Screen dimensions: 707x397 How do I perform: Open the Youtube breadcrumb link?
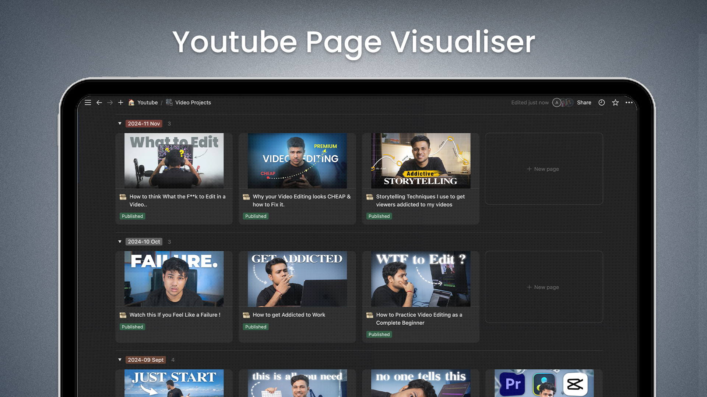click(147, 103)
